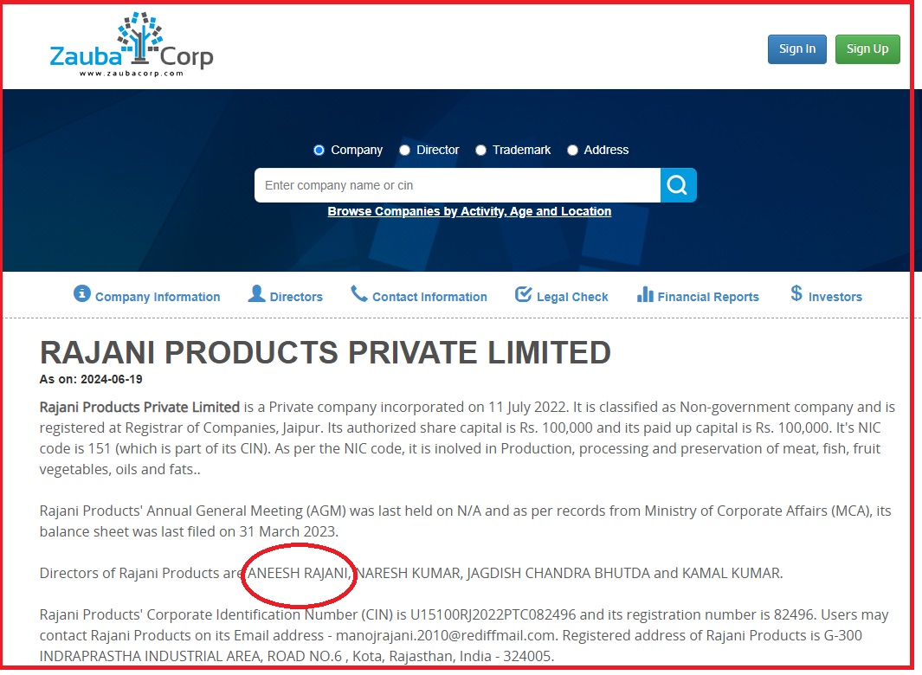The width and height of the screenshot is (922, 675).
Task: Select the Director radio button
Action: [404, 151]
